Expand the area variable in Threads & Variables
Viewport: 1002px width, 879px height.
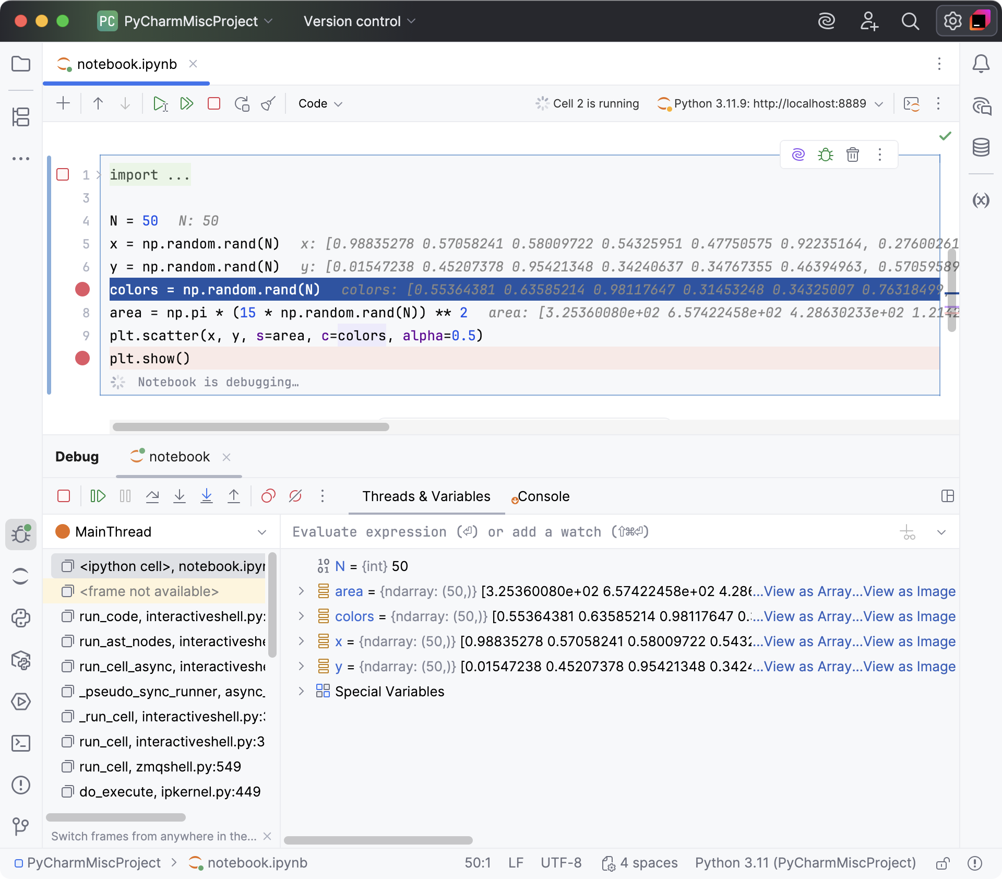(x=301, y=591)
